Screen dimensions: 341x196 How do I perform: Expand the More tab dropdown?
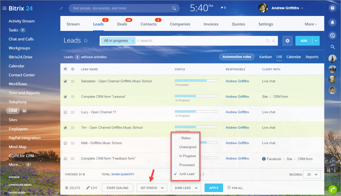click(311, 24)
